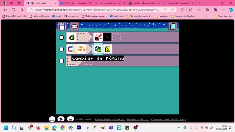Open the clock and date panel
This screenshot has width=235, height=132.
(x=221, y=128)
